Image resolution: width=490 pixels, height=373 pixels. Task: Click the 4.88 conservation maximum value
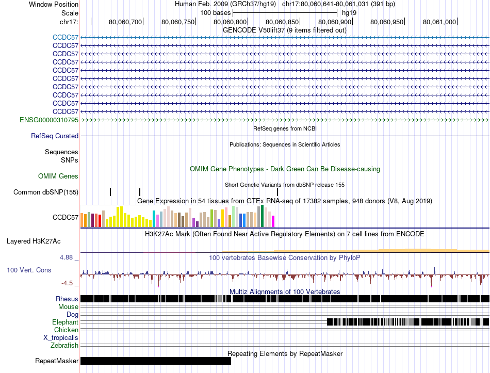click(66, 257)
